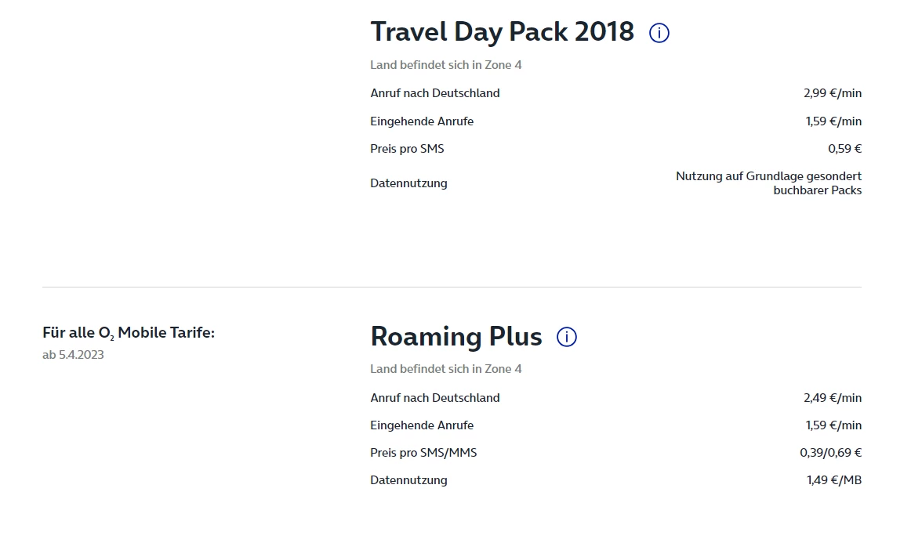
Task: Click "Anruf nach Deutschland" under Travel Day Pack
Action: pos(434,93)
